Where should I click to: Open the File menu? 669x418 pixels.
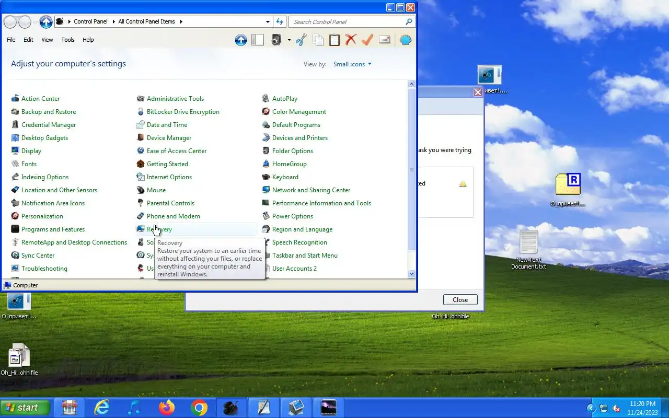(11, 40)
